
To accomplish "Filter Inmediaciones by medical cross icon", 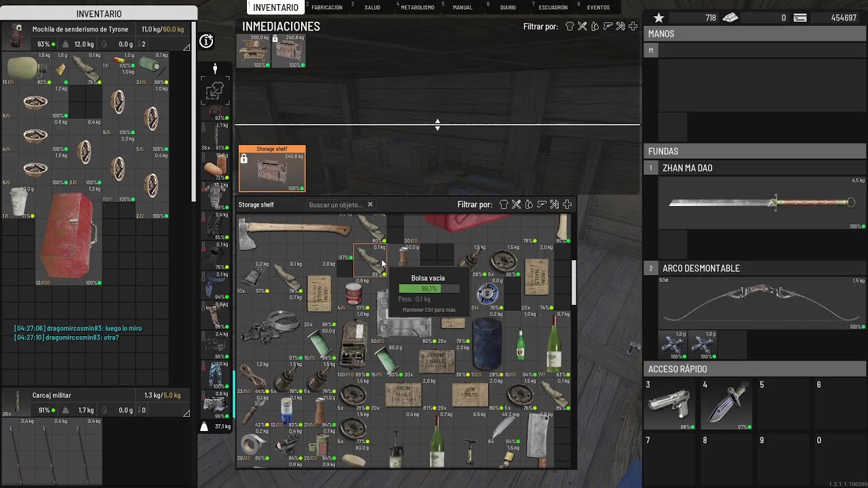I will 633,26.
